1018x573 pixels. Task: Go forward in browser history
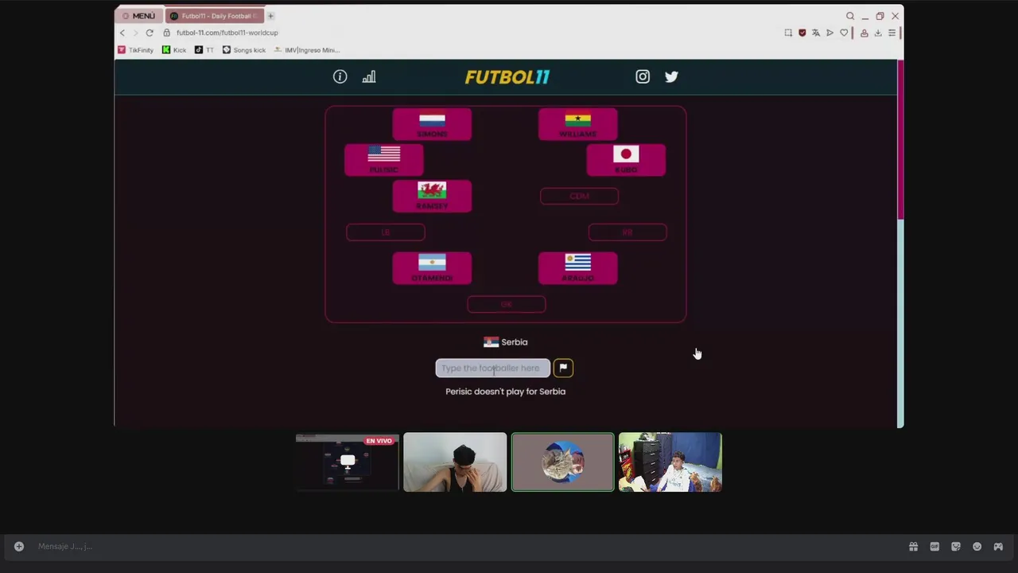[x=135, y=33]
